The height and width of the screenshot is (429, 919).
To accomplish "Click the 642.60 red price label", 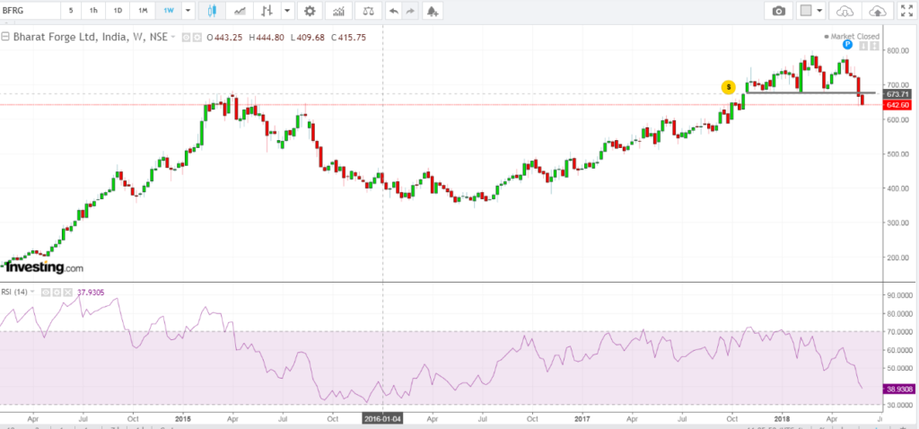I will tap(897, 105).
